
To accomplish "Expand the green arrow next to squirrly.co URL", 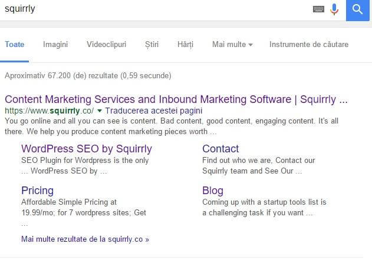I will click(x=100, y=111).
